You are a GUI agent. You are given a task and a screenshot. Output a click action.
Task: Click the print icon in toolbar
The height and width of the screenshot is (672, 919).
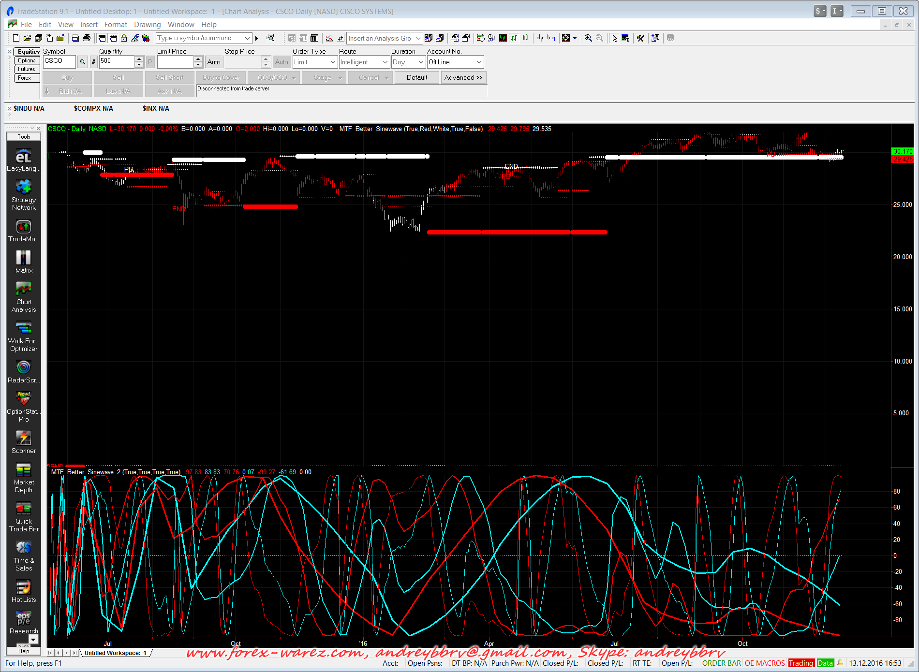pyautogui.click(x=87, y=38)
